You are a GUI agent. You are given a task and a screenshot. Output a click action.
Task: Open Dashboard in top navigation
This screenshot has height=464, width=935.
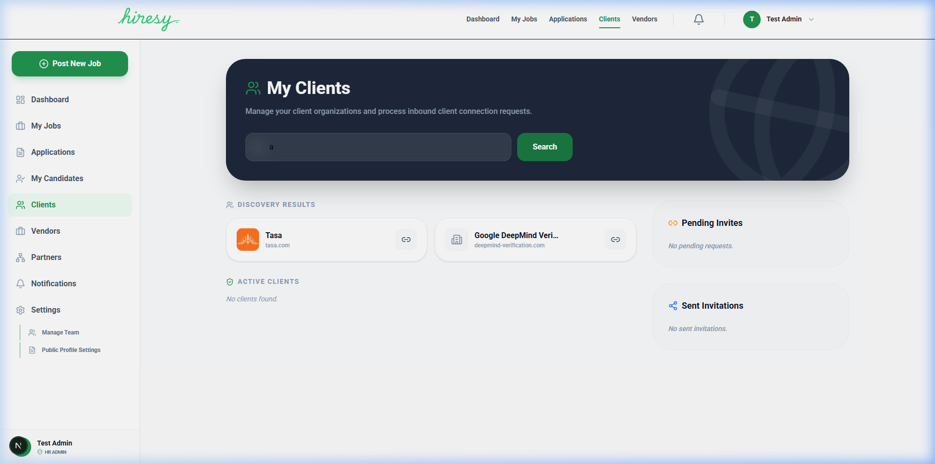tap(483, 19)
